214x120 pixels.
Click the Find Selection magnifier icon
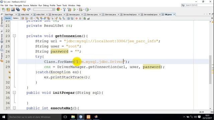tap(37, 18)
